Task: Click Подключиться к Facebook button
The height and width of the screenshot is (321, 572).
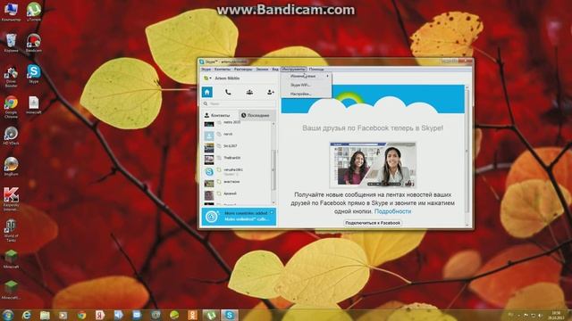Action: tap(373, 223)
